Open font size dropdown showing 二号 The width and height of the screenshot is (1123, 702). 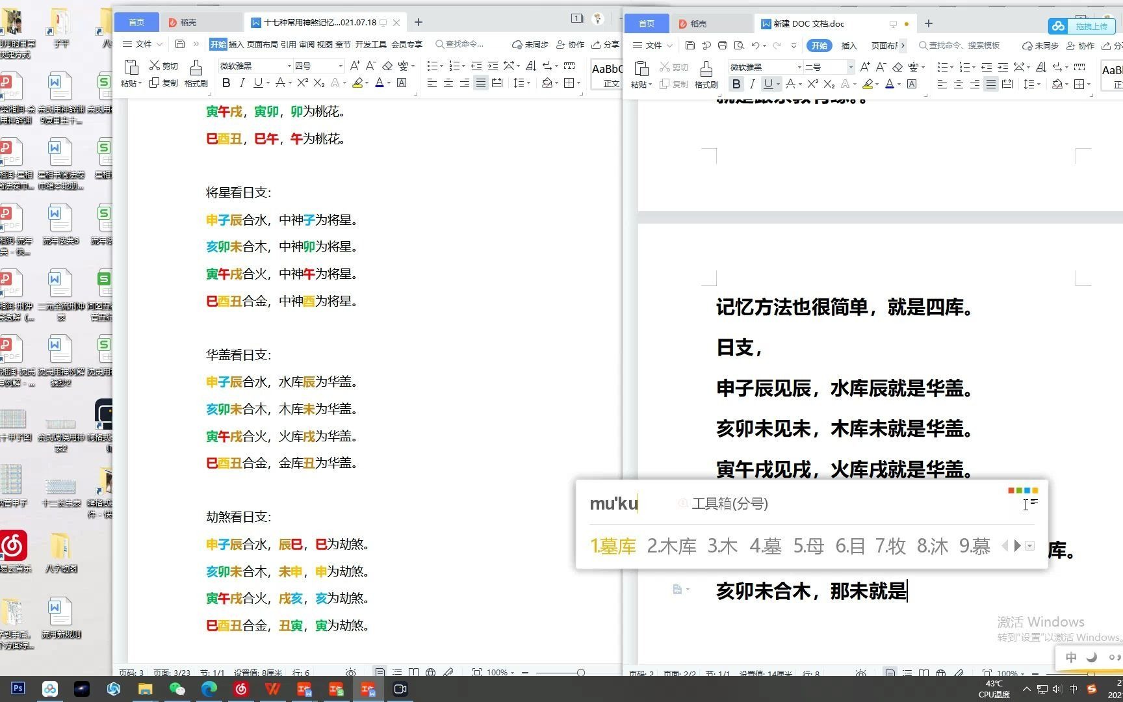click(x=850, y=67)
